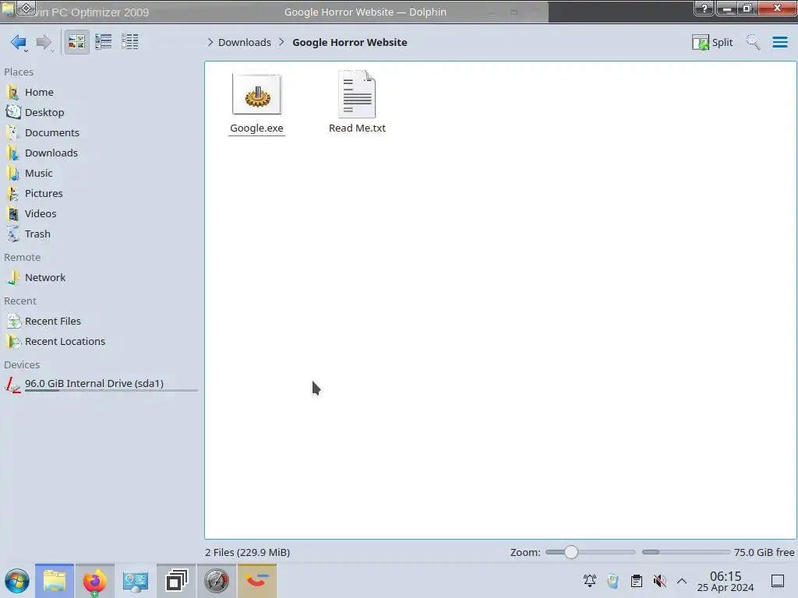The width and height of the screenshot is (798, 598).
Task: Open the search magnifier tool
Action: point(753,42)
